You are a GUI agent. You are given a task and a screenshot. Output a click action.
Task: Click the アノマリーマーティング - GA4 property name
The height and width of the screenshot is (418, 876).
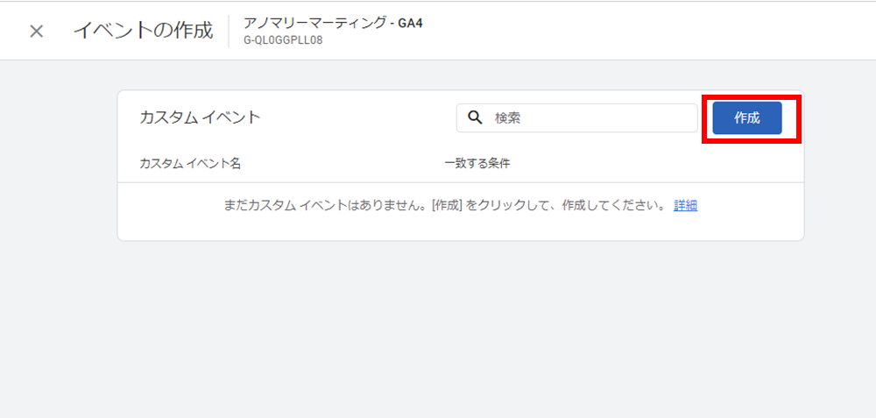333,24
